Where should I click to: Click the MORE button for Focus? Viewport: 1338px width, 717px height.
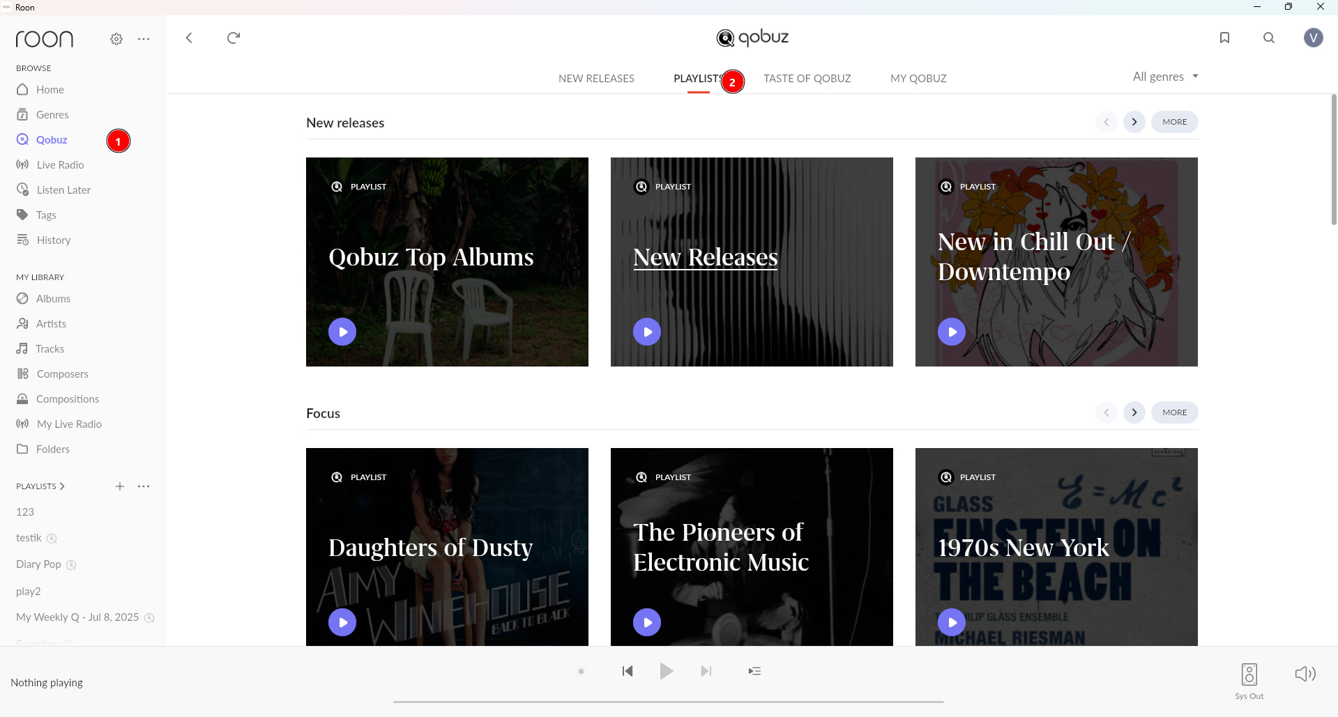pyautogui.click(x=1174, y=413)
